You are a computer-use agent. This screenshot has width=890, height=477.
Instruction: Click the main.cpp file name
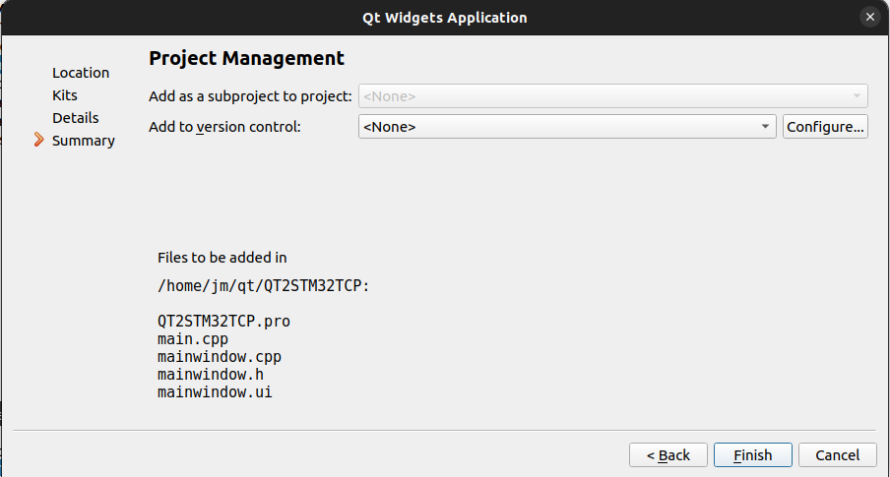[193, 339]
